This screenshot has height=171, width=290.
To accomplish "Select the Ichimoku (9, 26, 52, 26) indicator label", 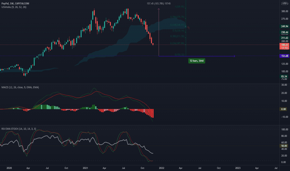I will pyautogui.click(x=14, y=7).
